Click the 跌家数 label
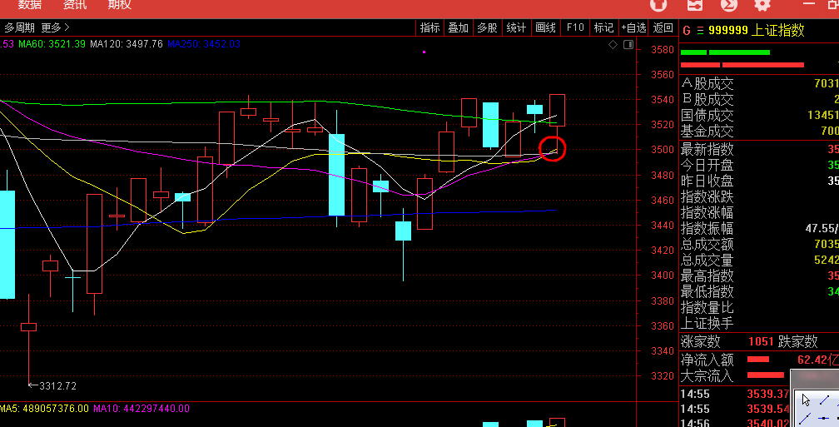 [x=797, y=341]
